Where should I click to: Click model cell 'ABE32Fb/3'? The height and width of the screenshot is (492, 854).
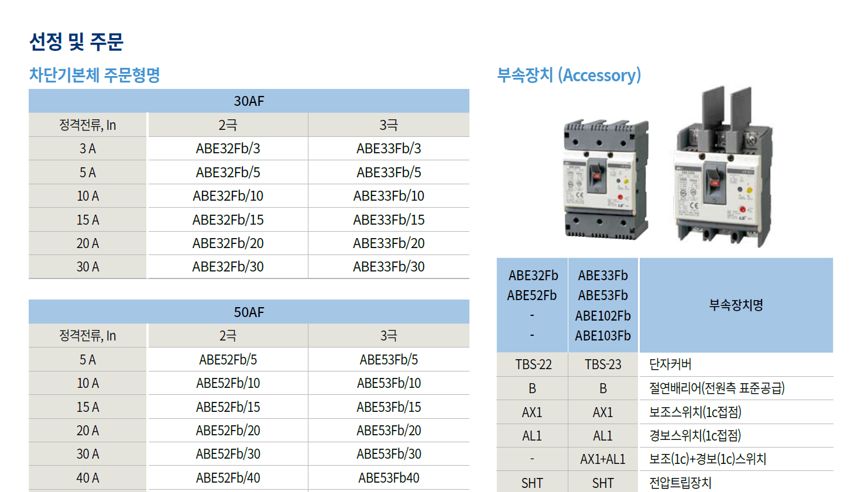[228, 149]
